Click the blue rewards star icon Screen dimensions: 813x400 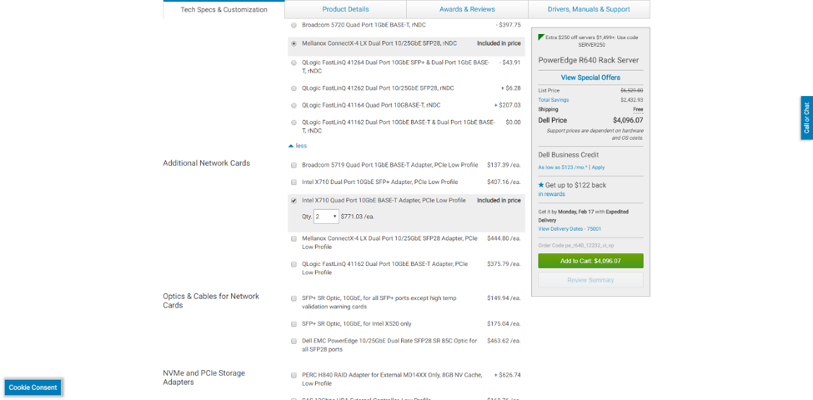541,185
